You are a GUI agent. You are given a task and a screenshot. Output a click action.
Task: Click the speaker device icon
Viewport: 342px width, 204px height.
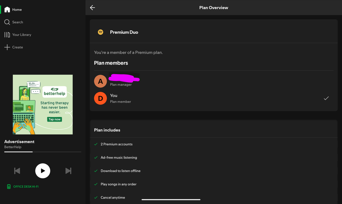(x=9, y=187)
